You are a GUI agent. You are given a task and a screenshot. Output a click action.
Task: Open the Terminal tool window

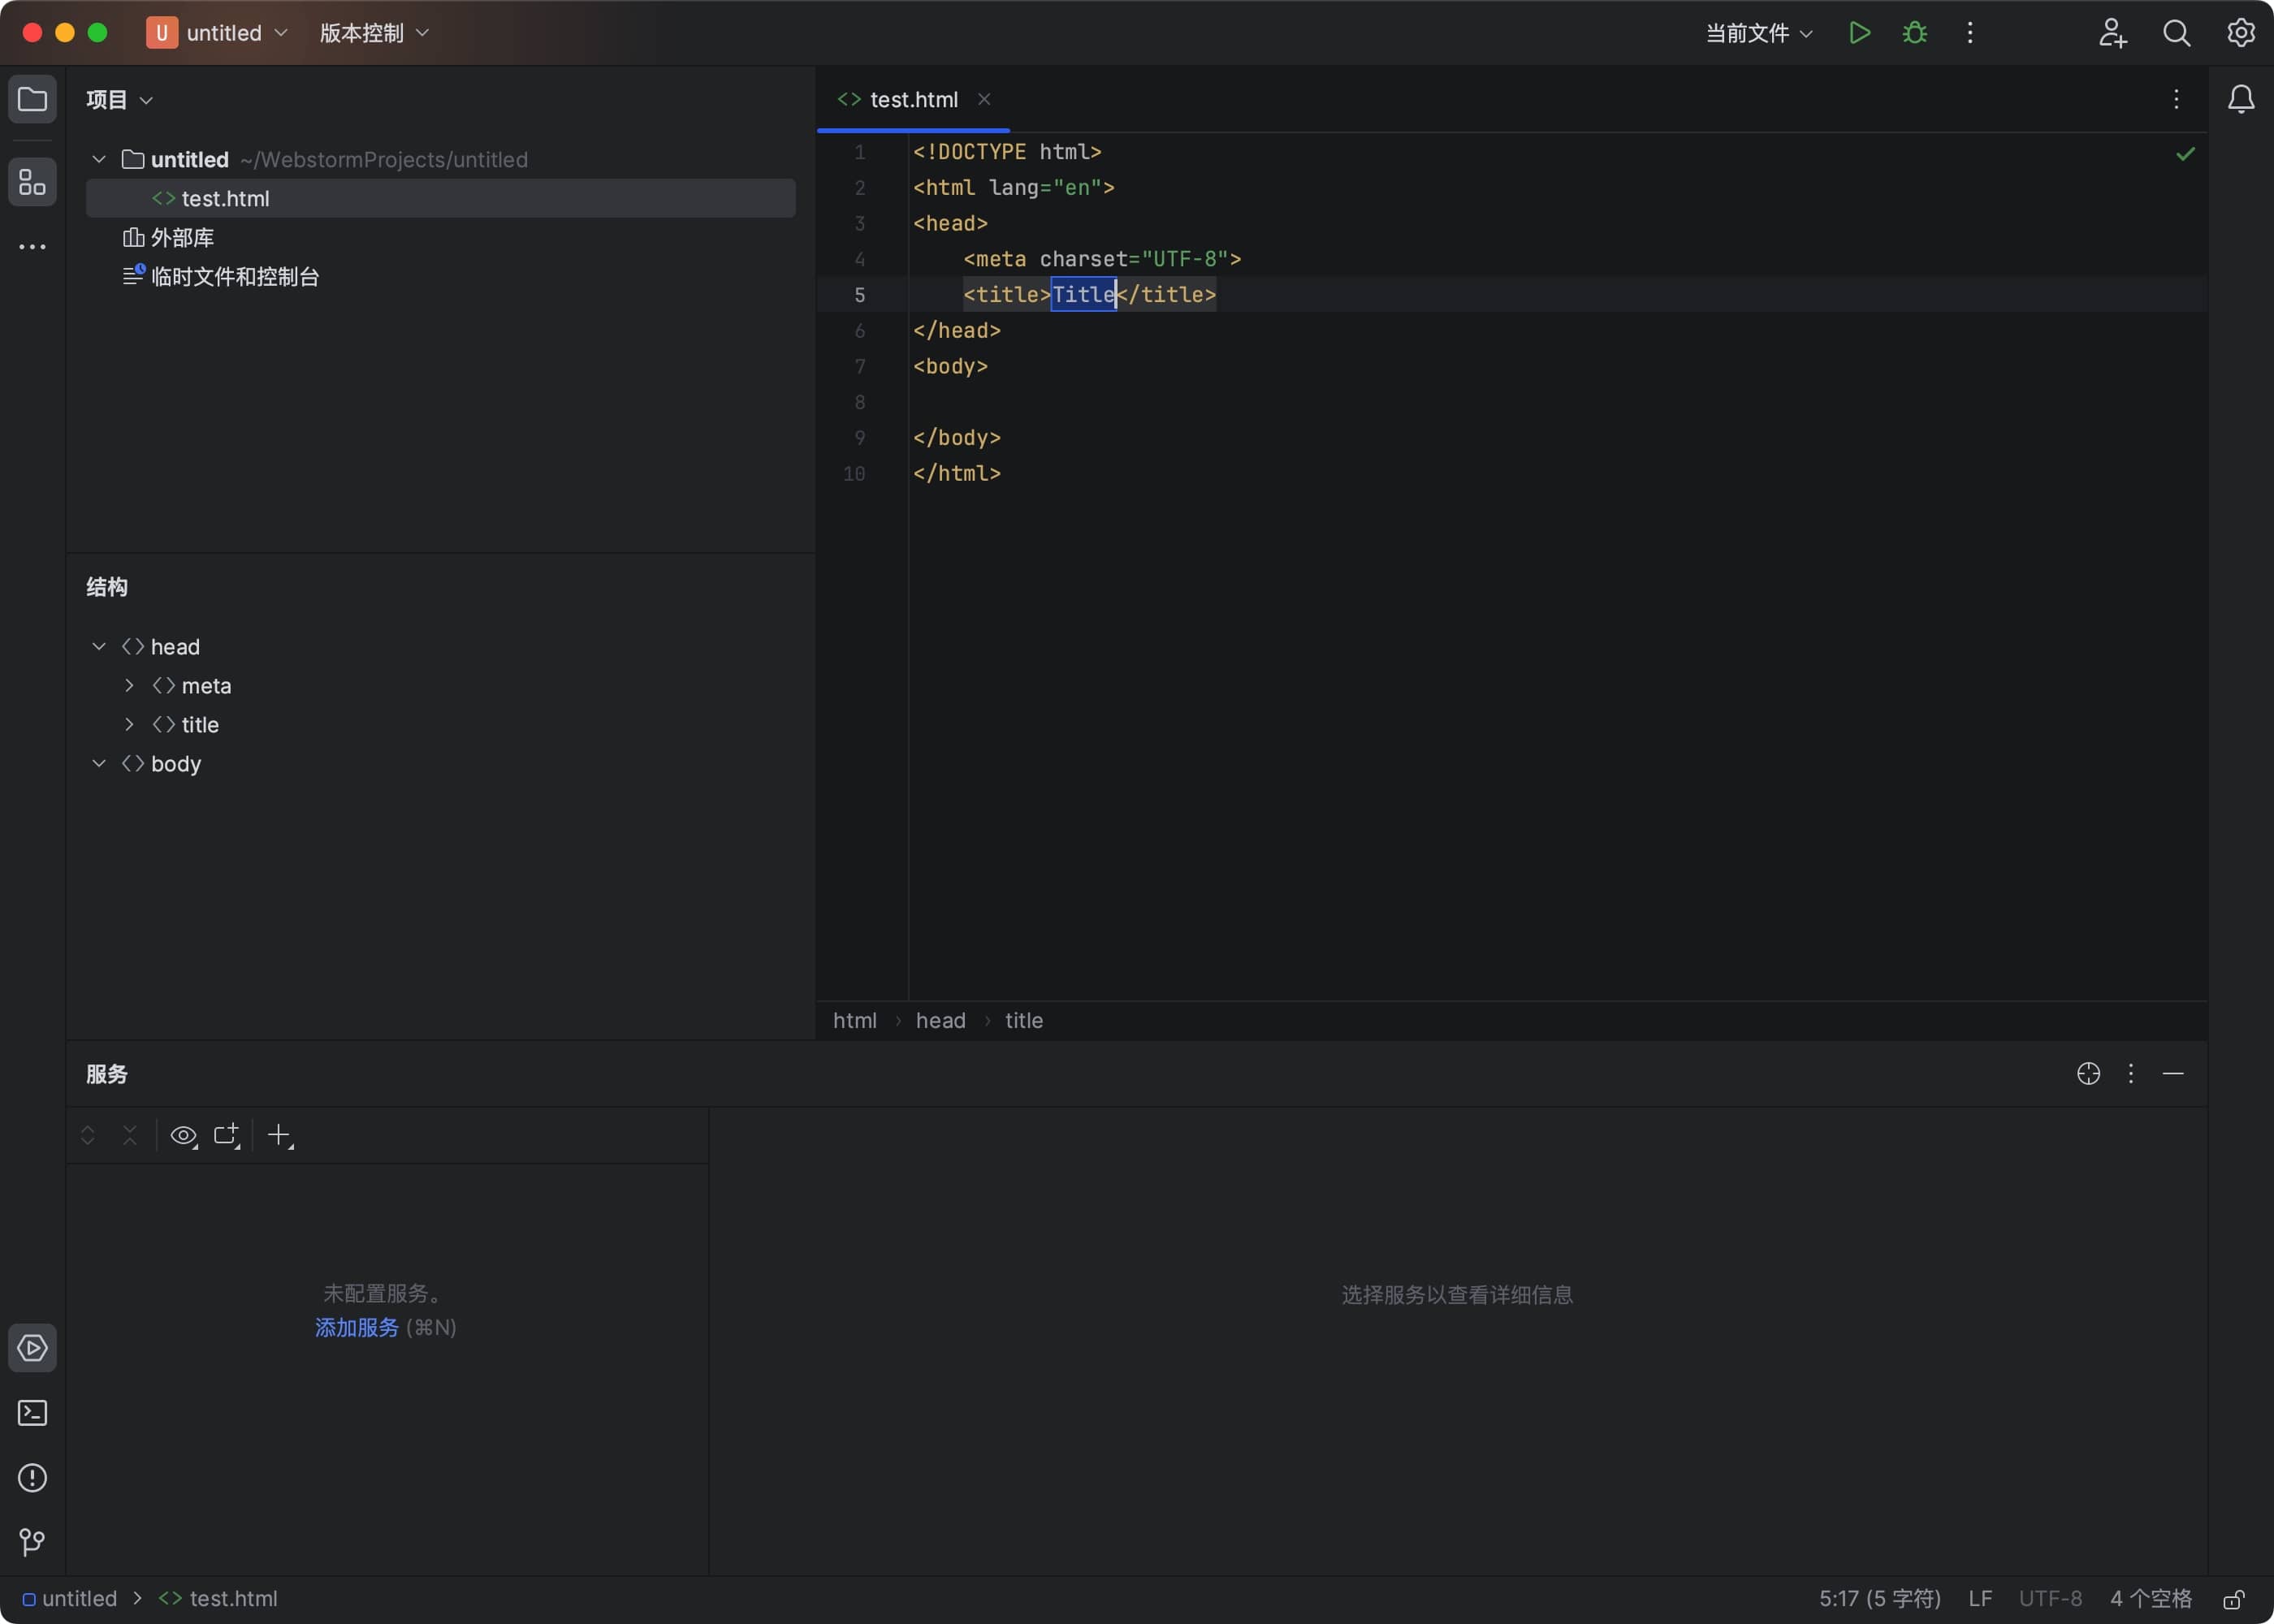pyautogui.click(x=32, y=1413)
